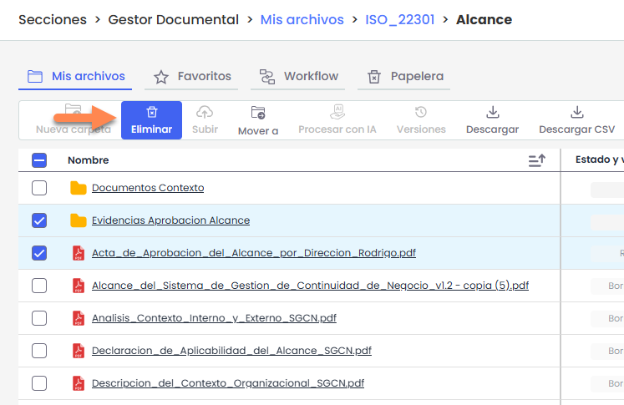The height and width of the screenshot is (405, 624).
Task: Switch to the Favoritos tab
Action: [192, 77]
